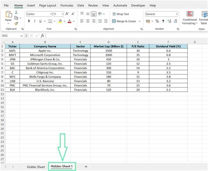Select the Hidden Sheet 1 tab
Screen dimensions: 208x171
61,166
